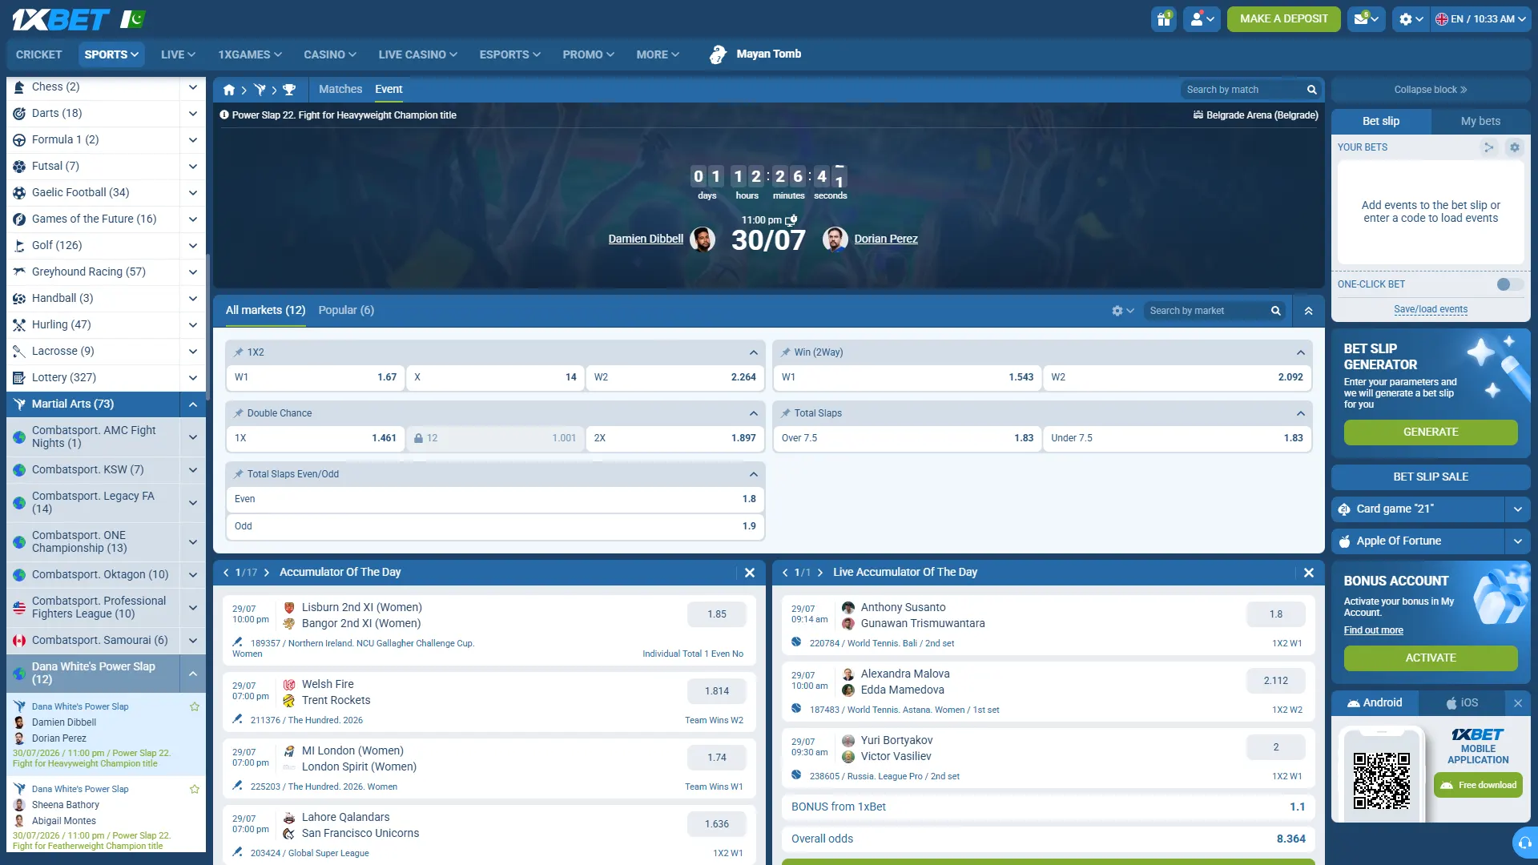Click the martial arts breadcrumb icon

(260, 90)
